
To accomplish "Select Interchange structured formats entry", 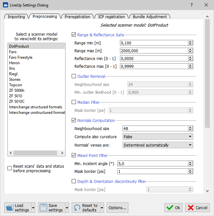I will point(36,107).
